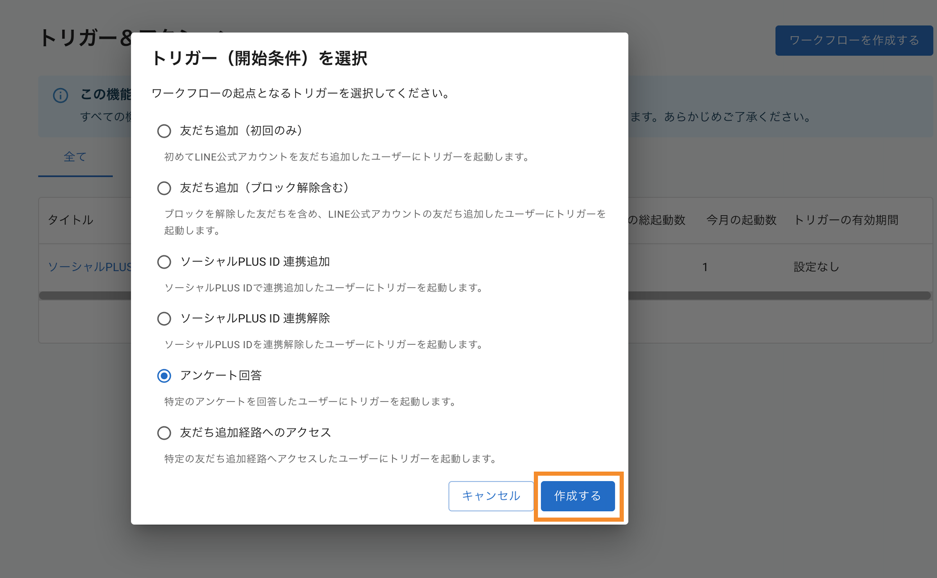This screenshot has height=578, width=937.
Task: Click the タイトル column header
Action: (71, 220)
